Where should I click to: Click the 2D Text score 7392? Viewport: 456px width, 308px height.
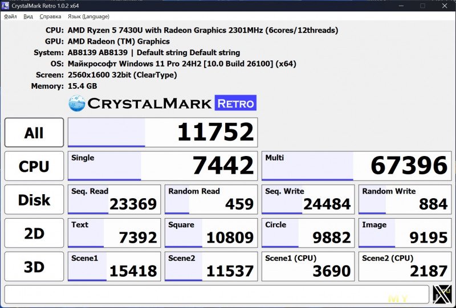pos(114,233)
